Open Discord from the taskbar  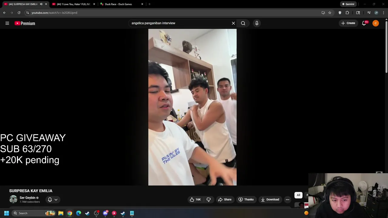pos(105,213)
